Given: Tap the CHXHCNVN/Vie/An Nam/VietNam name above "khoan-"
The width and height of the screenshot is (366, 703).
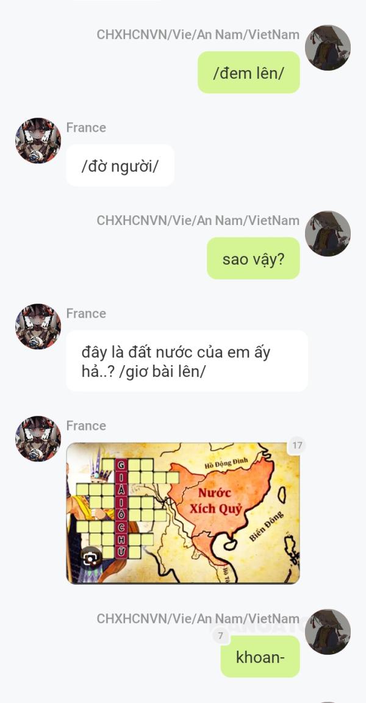Looking at the screenshot, I should pos(198,619).
